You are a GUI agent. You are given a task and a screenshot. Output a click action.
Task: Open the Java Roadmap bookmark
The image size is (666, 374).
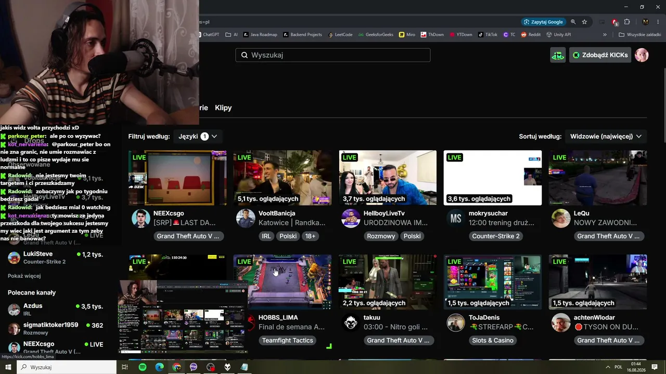[x=260, y=35]
